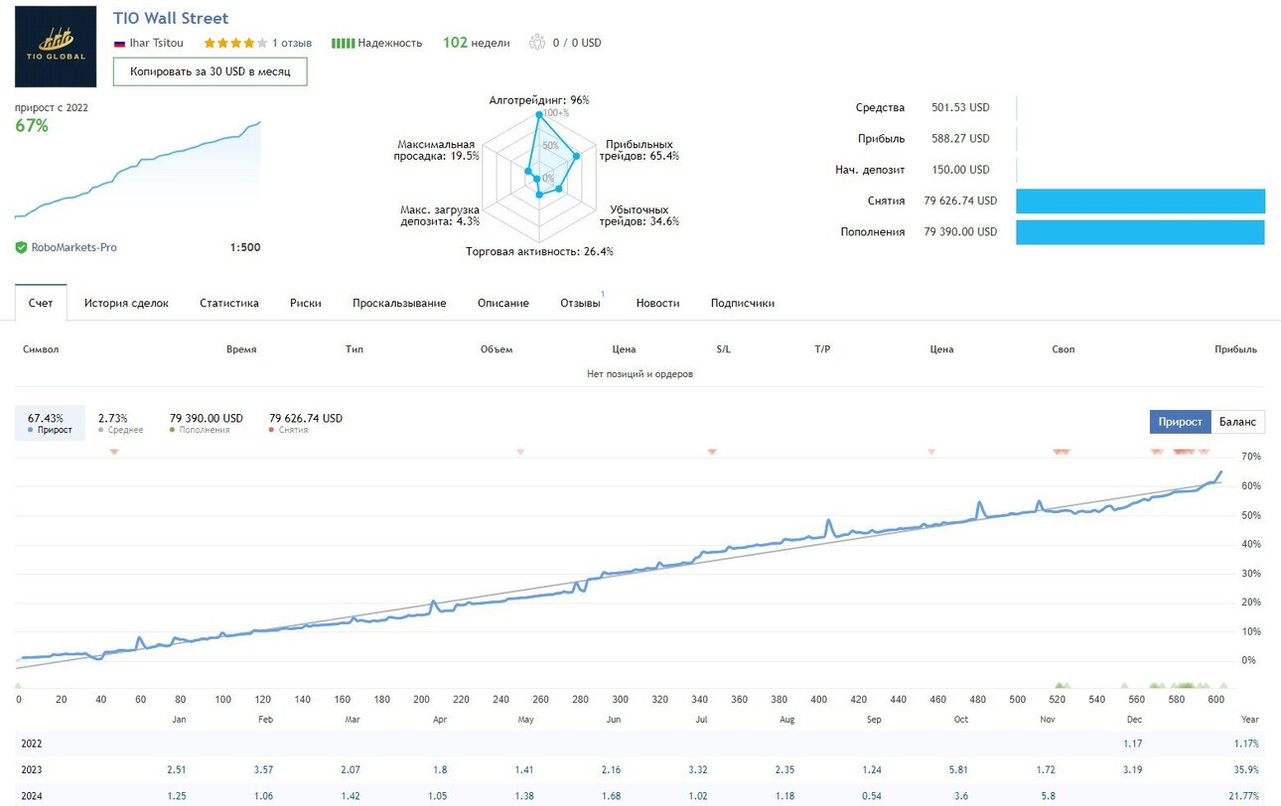Image resolution: width=1281 pixels, height=806 pixels.
Task: Select the Прирост chart button
Action: (1181, 422)
